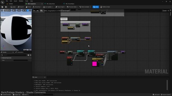Screen dimensions: 172x96
Task: Select the magenta texture preview swatch node
Action: 95,64
